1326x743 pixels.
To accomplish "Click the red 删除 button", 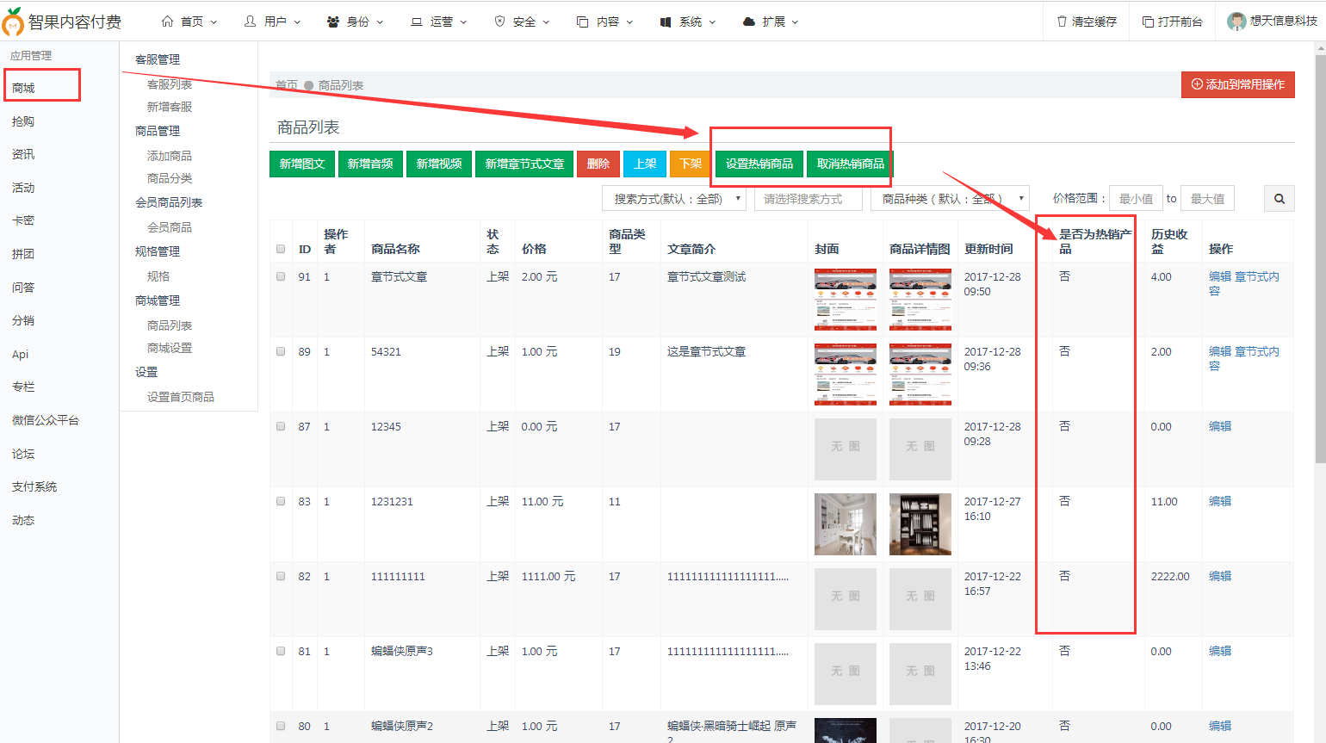I will (x=598, y=164).
